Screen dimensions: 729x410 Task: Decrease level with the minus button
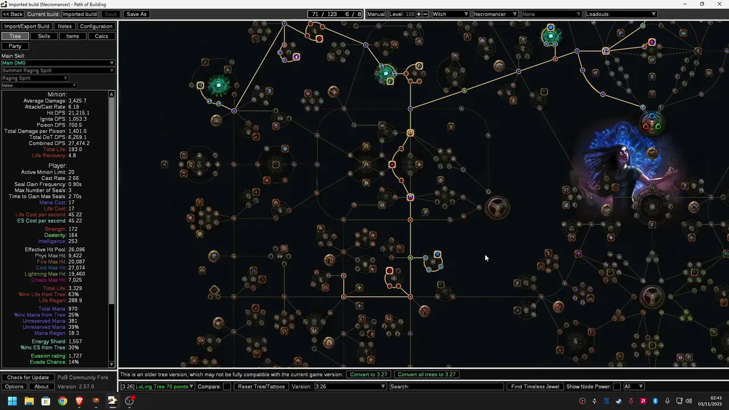(425, 14)
